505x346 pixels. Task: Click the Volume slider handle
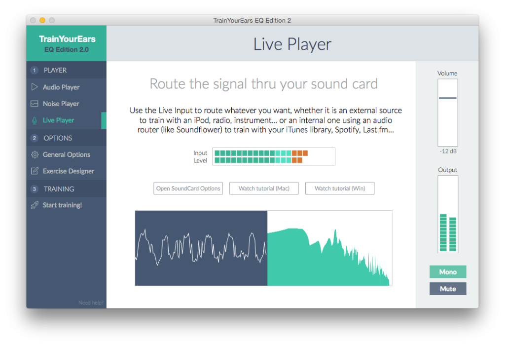coord(447,98)
